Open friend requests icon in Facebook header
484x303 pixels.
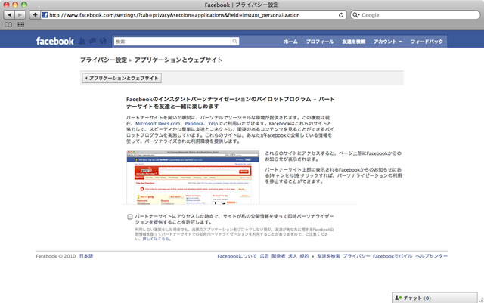(x=82, y=41)
